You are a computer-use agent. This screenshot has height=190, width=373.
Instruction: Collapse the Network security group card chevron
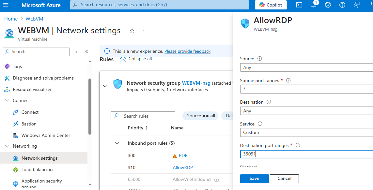pyautogui.click(x=105, y=86)
